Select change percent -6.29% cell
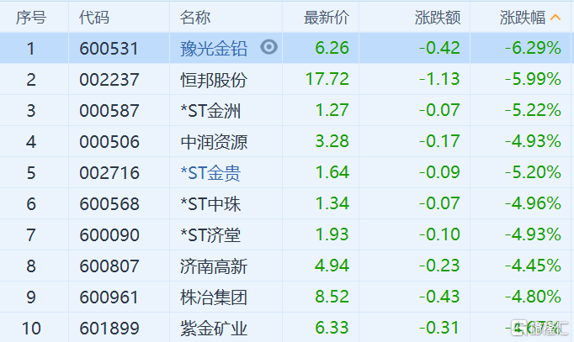Image resolution: width=574 pixels, height=342 pixels. (533, 48)
